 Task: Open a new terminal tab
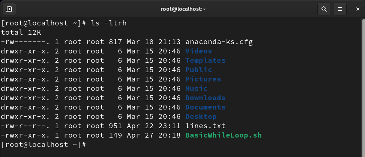9,9
